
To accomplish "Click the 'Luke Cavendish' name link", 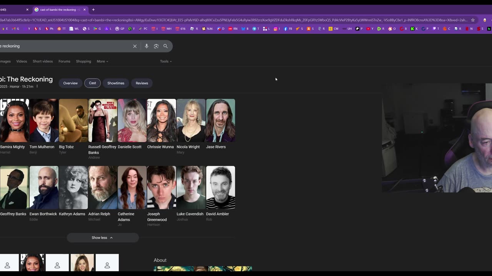I will pos(190,214).
